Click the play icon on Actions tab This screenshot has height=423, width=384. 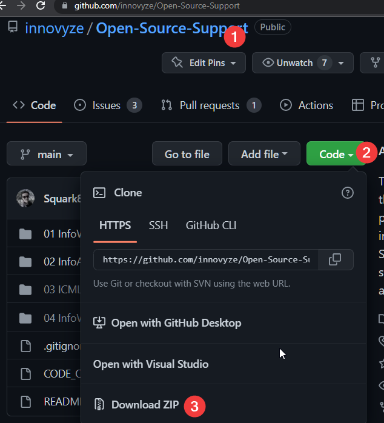pyautogui.click(x=285, y=105)
